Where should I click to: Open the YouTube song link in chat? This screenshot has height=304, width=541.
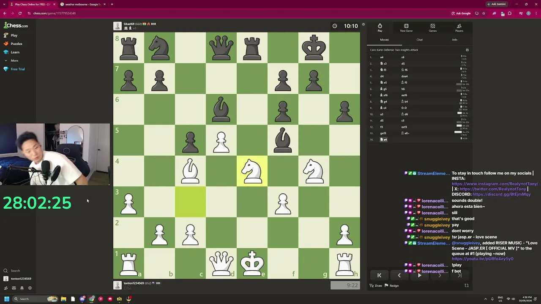482,259
